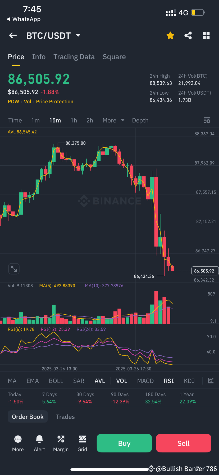Tap the favorite star for BTC/USDT
The width and height of the screenshot is (219, 475).
pos(170,35)
